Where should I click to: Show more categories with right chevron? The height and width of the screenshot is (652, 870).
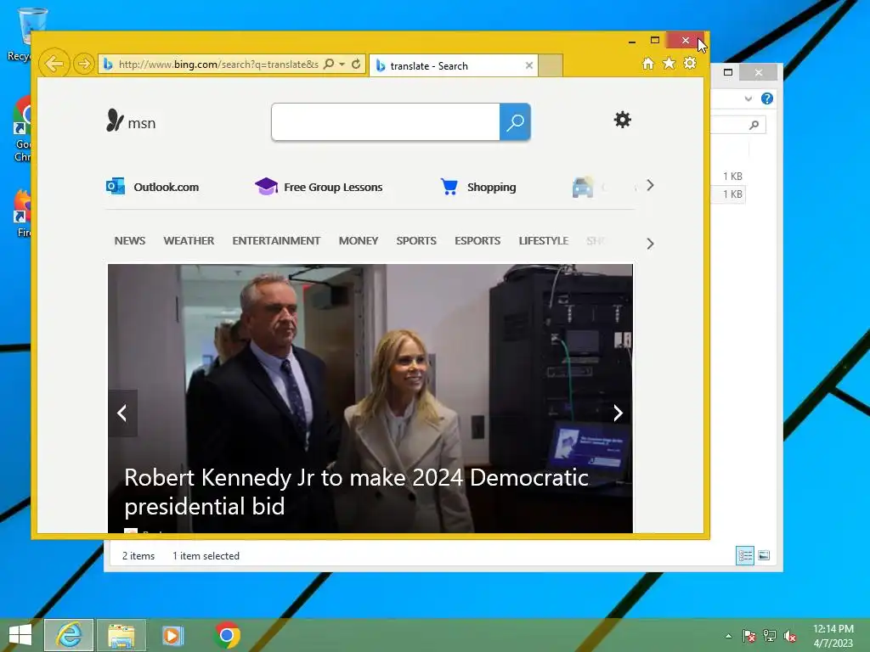(x=650, y=244)
